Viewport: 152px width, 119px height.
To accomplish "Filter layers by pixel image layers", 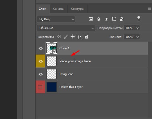I will click(91, 19).
